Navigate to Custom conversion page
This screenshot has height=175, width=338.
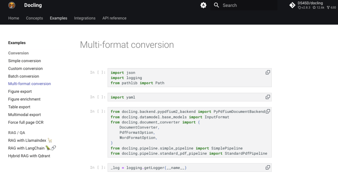click(x=25, y=68)
